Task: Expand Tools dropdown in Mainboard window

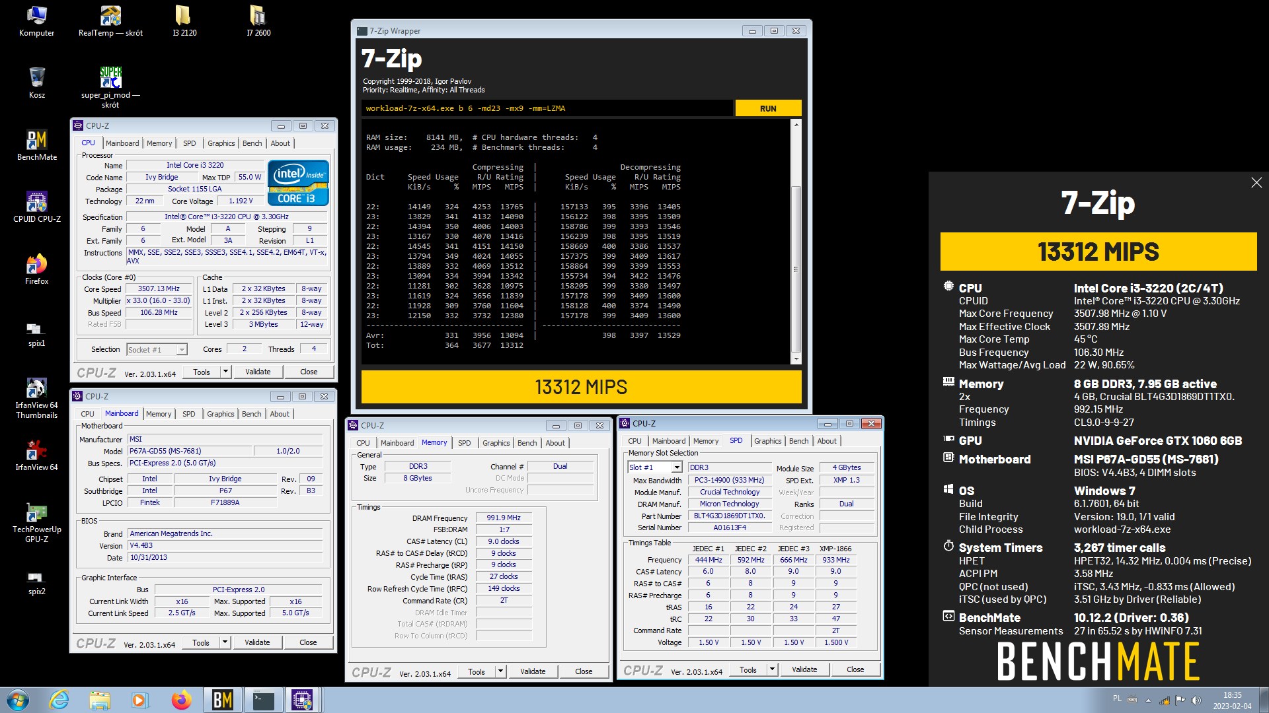Action: 225,642
